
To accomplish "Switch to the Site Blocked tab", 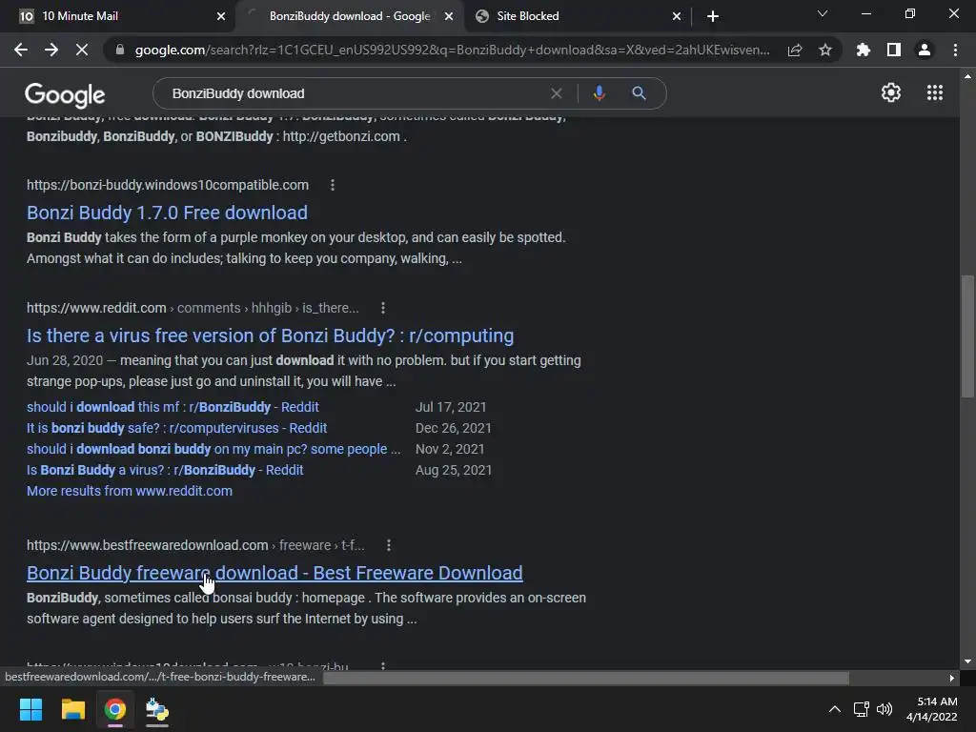I will tap(579, 16).
